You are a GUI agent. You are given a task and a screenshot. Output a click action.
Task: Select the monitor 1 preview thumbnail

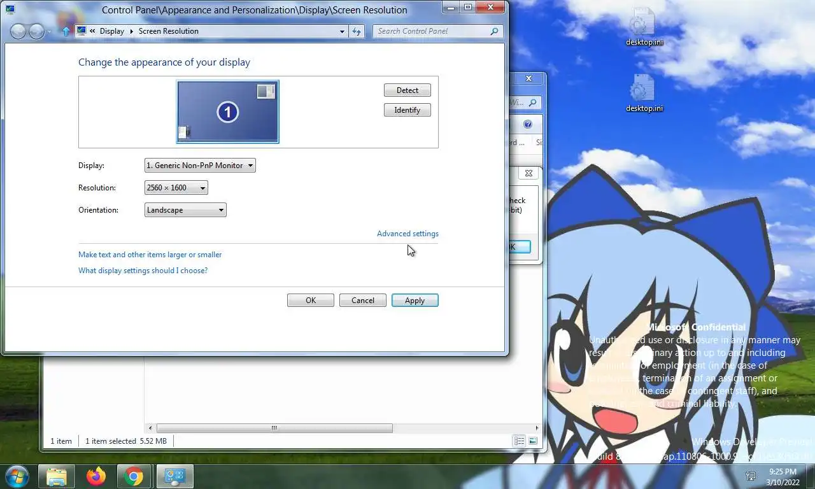pyautogui.click(x=228, y=112)
